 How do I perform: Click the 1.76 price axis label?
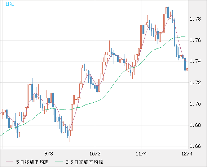[195, 40]
